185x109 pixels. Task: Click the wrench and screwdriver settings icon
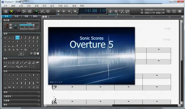11,11
